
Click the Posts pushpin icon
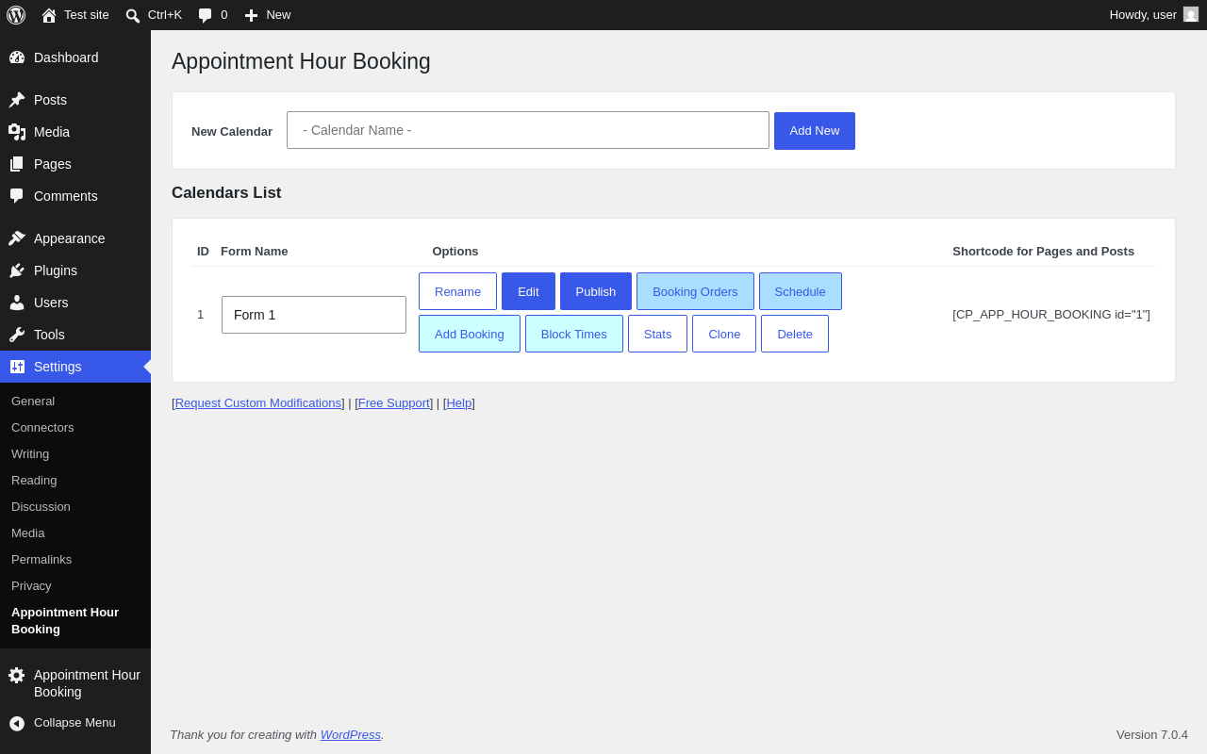pyautogui.click(x=17, y=100)
